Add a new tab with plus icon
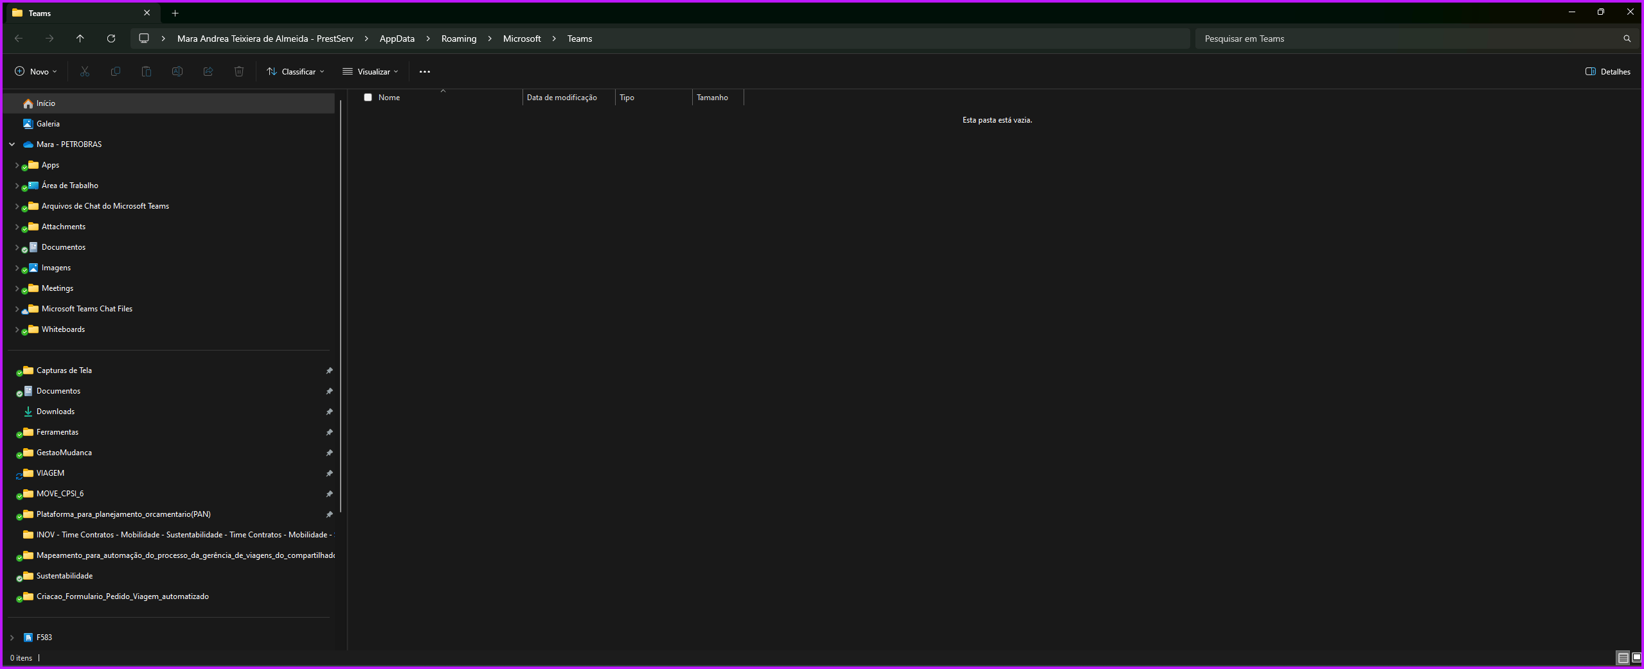 tap(175, 13)
